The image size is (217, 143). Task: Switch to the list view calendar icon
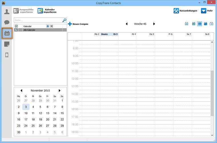(x=211, y=24)
